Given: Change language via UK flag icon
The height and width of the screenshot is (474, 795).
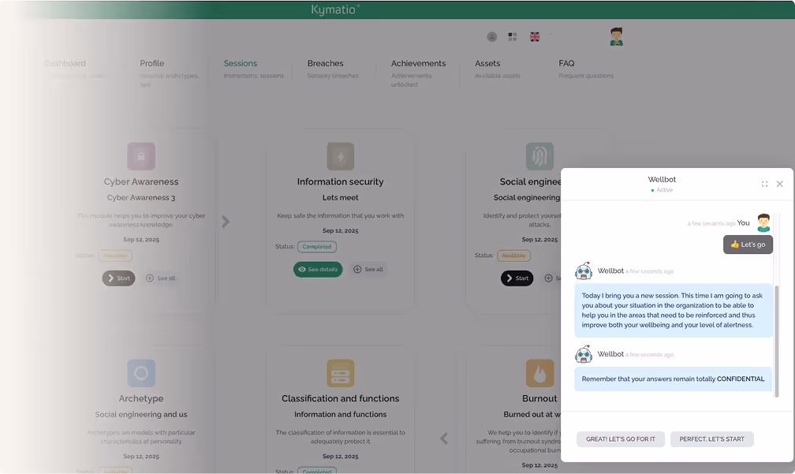Looking at the screenshot, I should [x=535, y=36].
